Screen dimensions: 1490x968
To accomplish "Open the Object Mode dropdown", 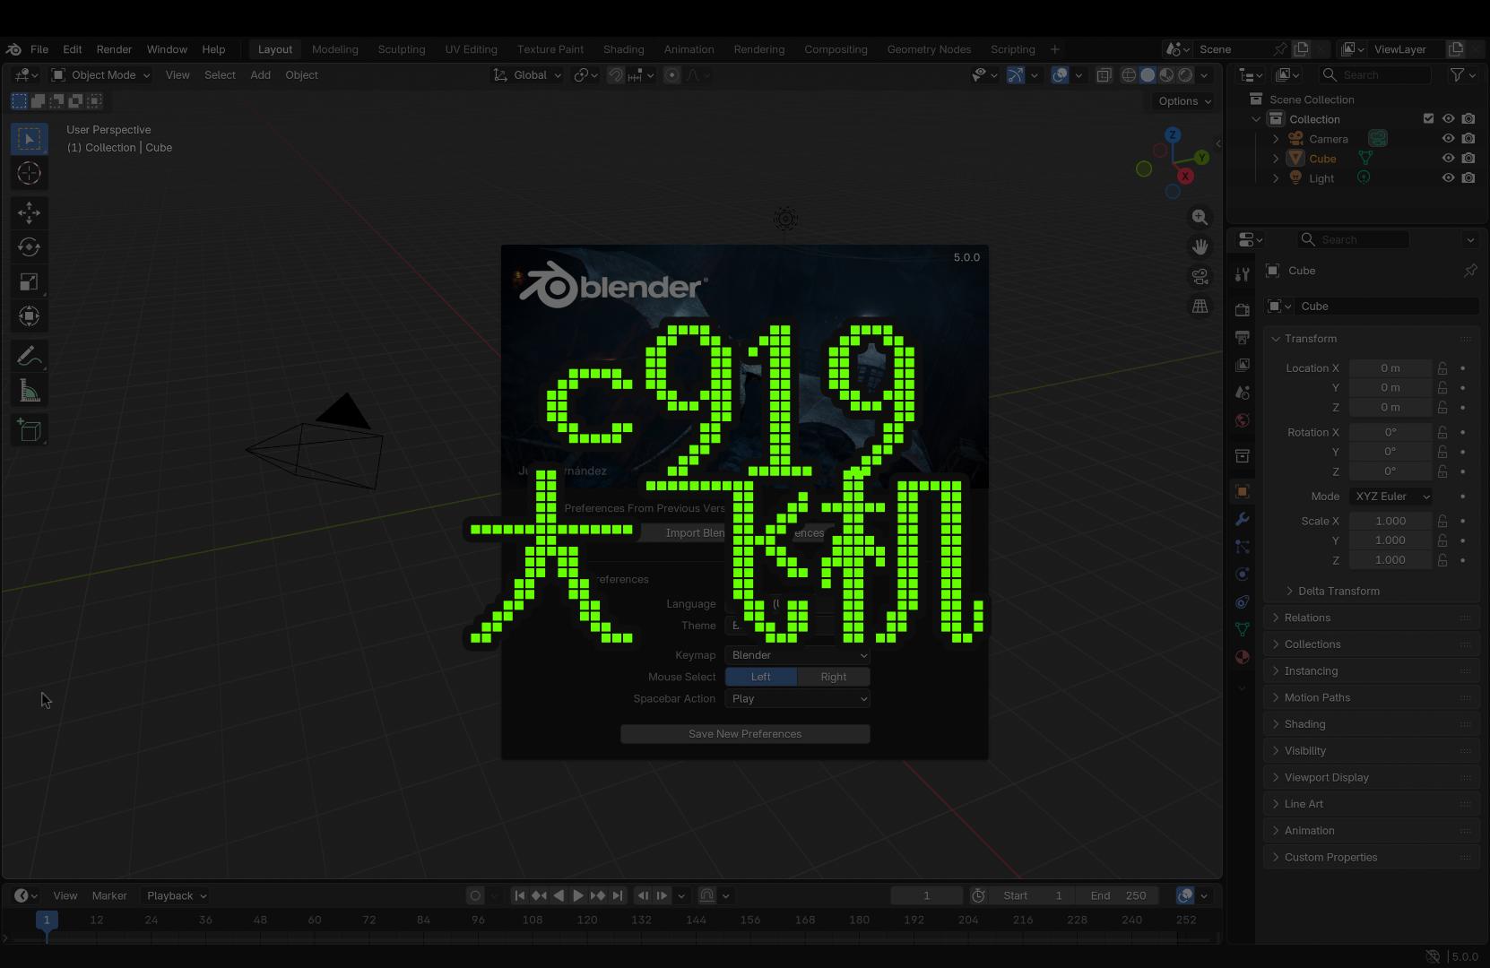I will coord(100,75).
